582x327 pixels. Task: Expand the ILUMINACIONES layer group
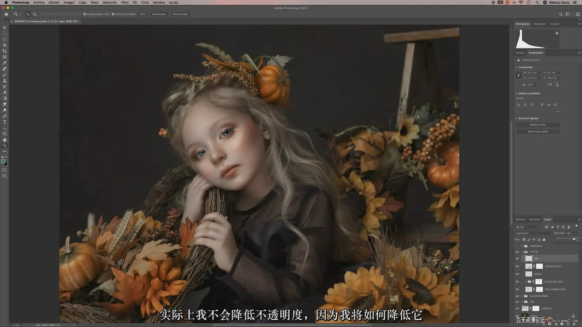coord(522,296)
